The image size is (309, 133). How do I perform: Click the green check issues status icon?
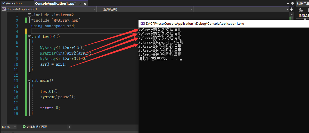[24, 127]
